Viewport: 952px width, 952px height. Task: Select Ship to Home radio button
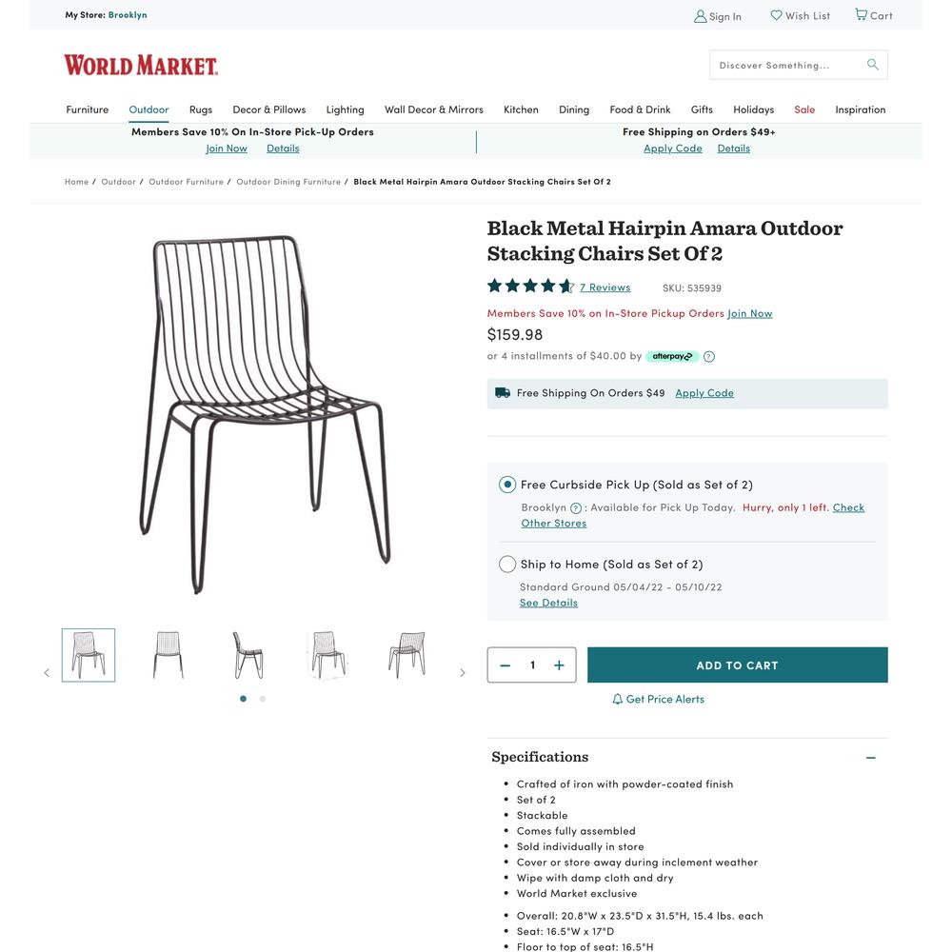507,564
